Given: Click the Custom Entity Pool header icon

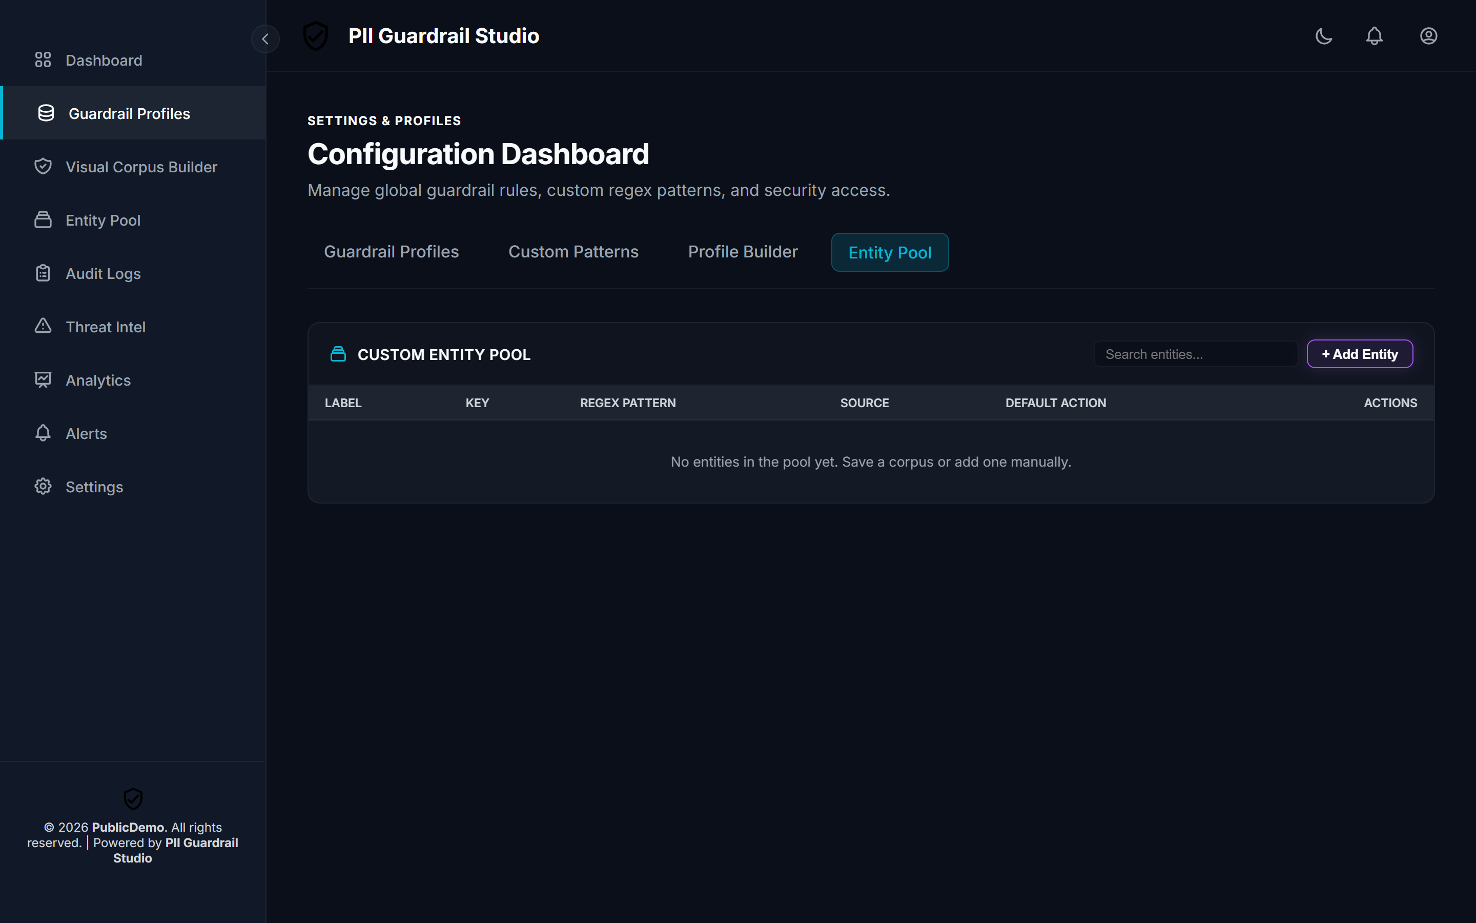Looking at the screenshot, I should 338,354.
